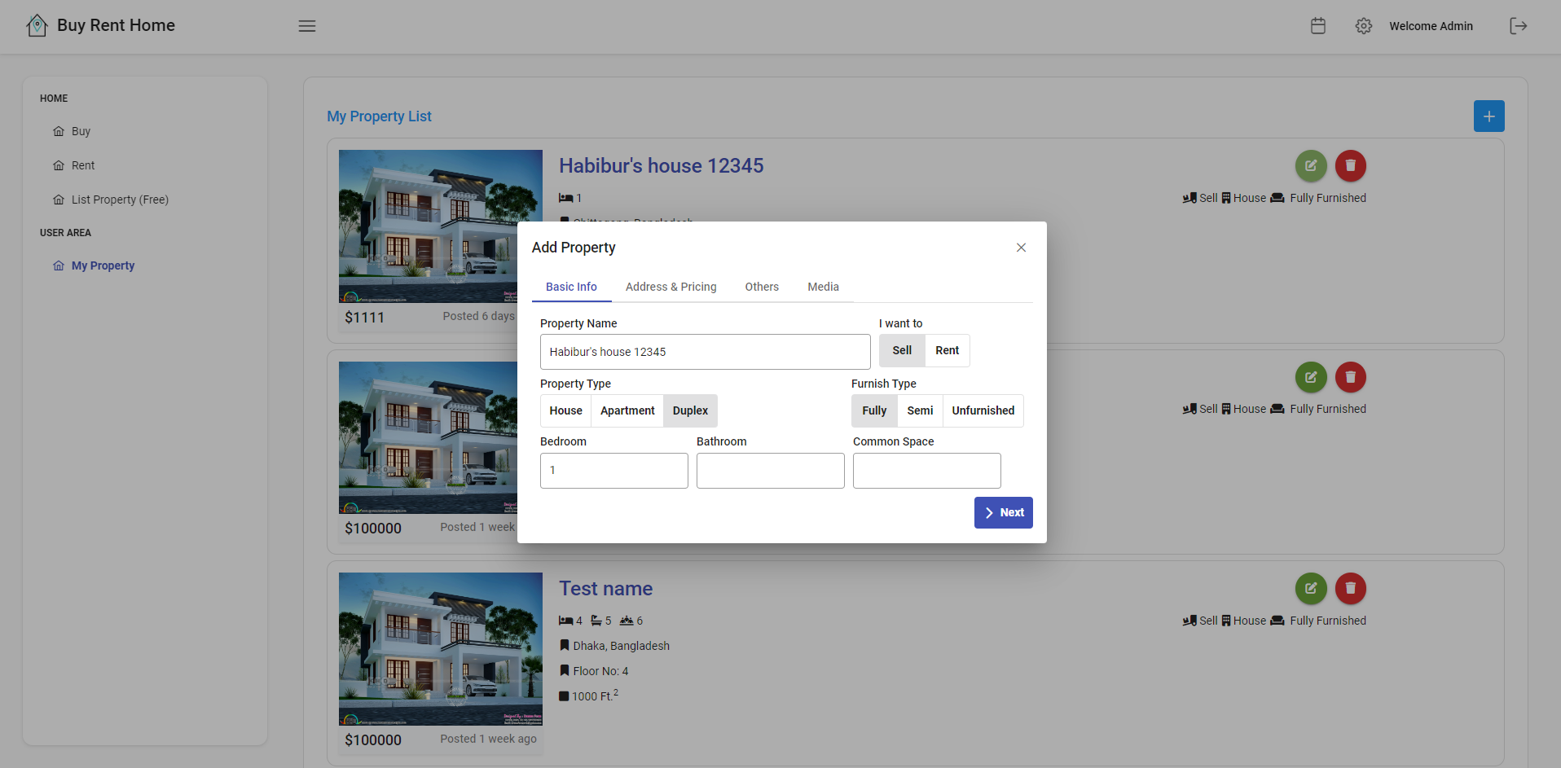This screenshot has width=1561, height=768.
Task: Click the Next button
Action: click(1003, 513)
